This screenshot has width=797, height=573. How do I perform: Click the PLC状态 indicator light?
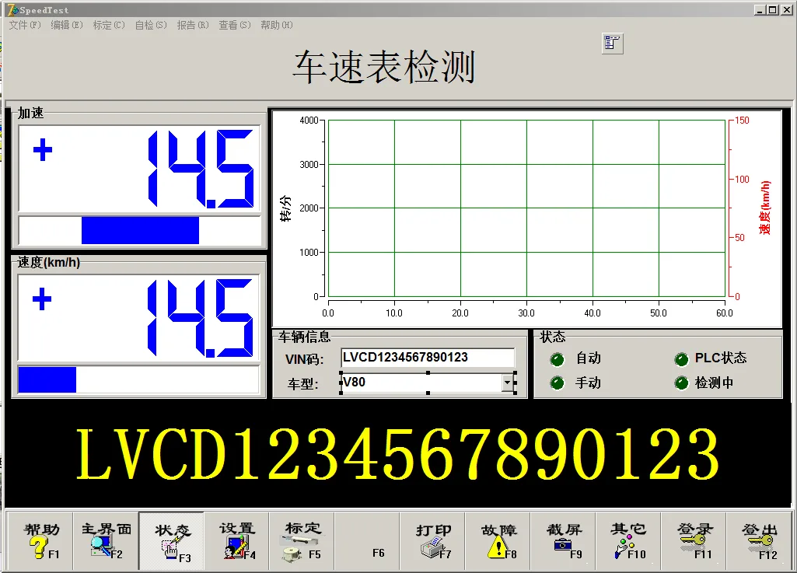681,359
